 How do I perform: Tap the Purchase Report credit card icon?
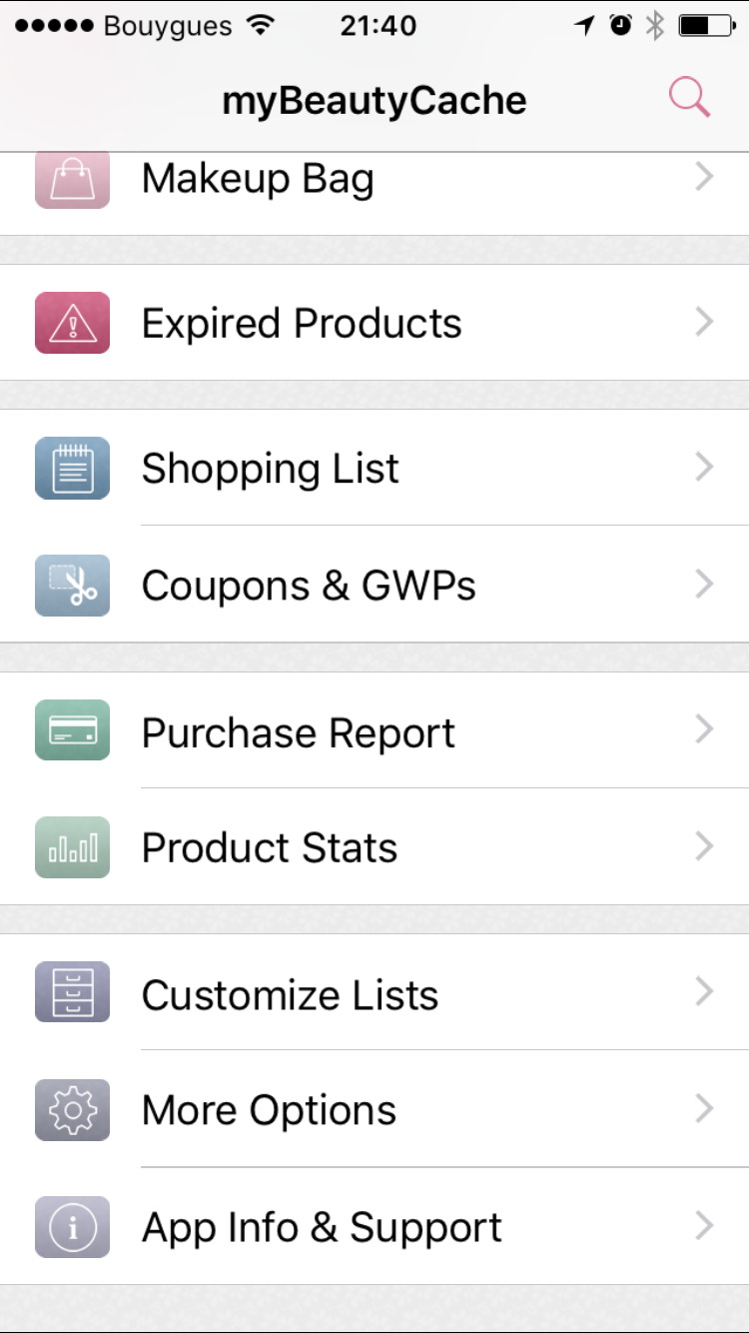[72, 730]
